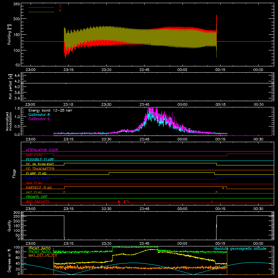Click the 'Degrees or %' axis title
The height and width of the screenshot is (278, 278).
point(9,260)
